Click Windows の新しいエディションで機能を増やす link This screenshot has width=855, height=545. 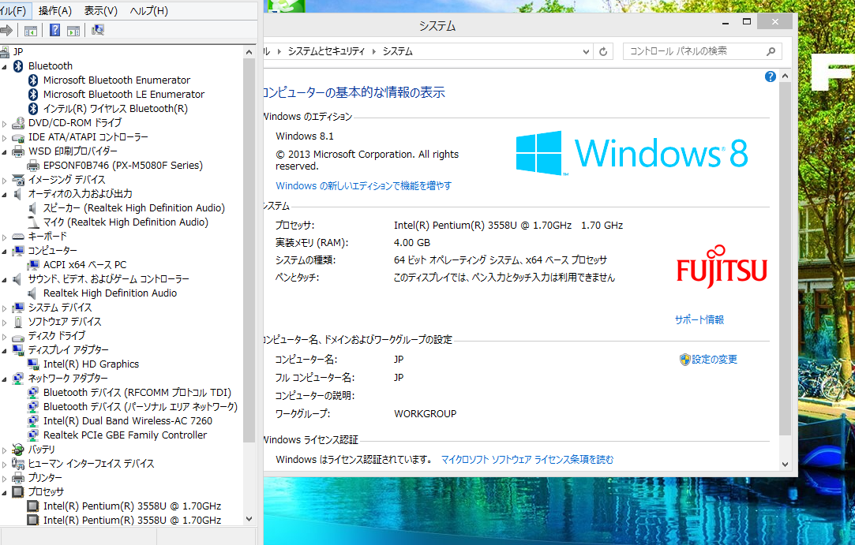[x=363, y=186]
